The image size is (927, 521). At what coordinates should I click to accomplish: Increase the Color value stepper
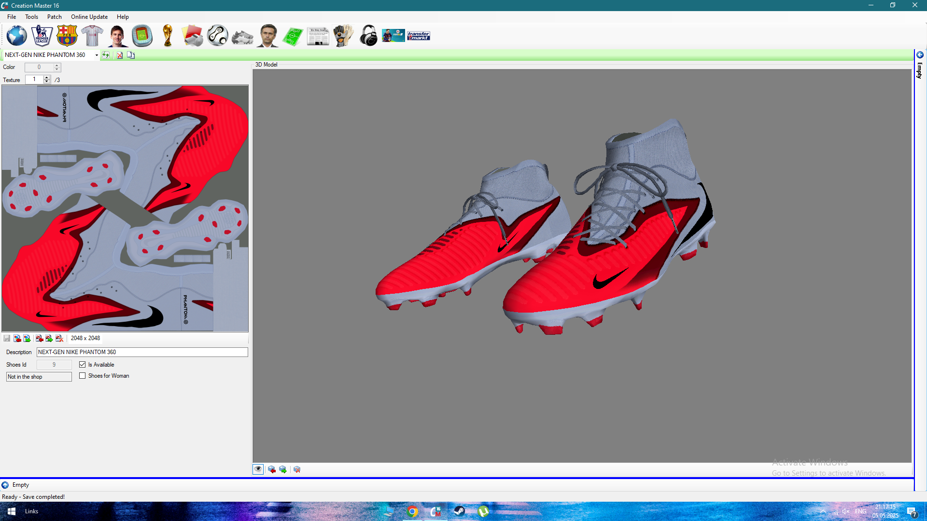point(57,65)
